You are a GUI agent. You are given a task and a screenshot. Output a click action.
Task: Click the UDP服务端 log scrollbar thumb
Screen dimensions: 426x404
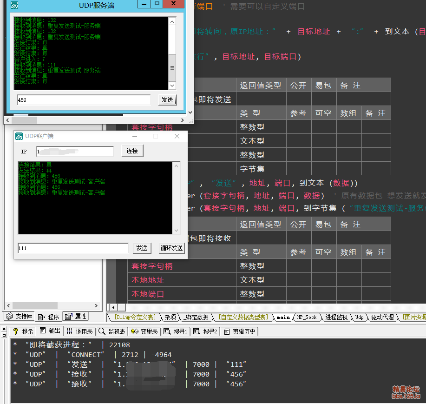point(172,68)
